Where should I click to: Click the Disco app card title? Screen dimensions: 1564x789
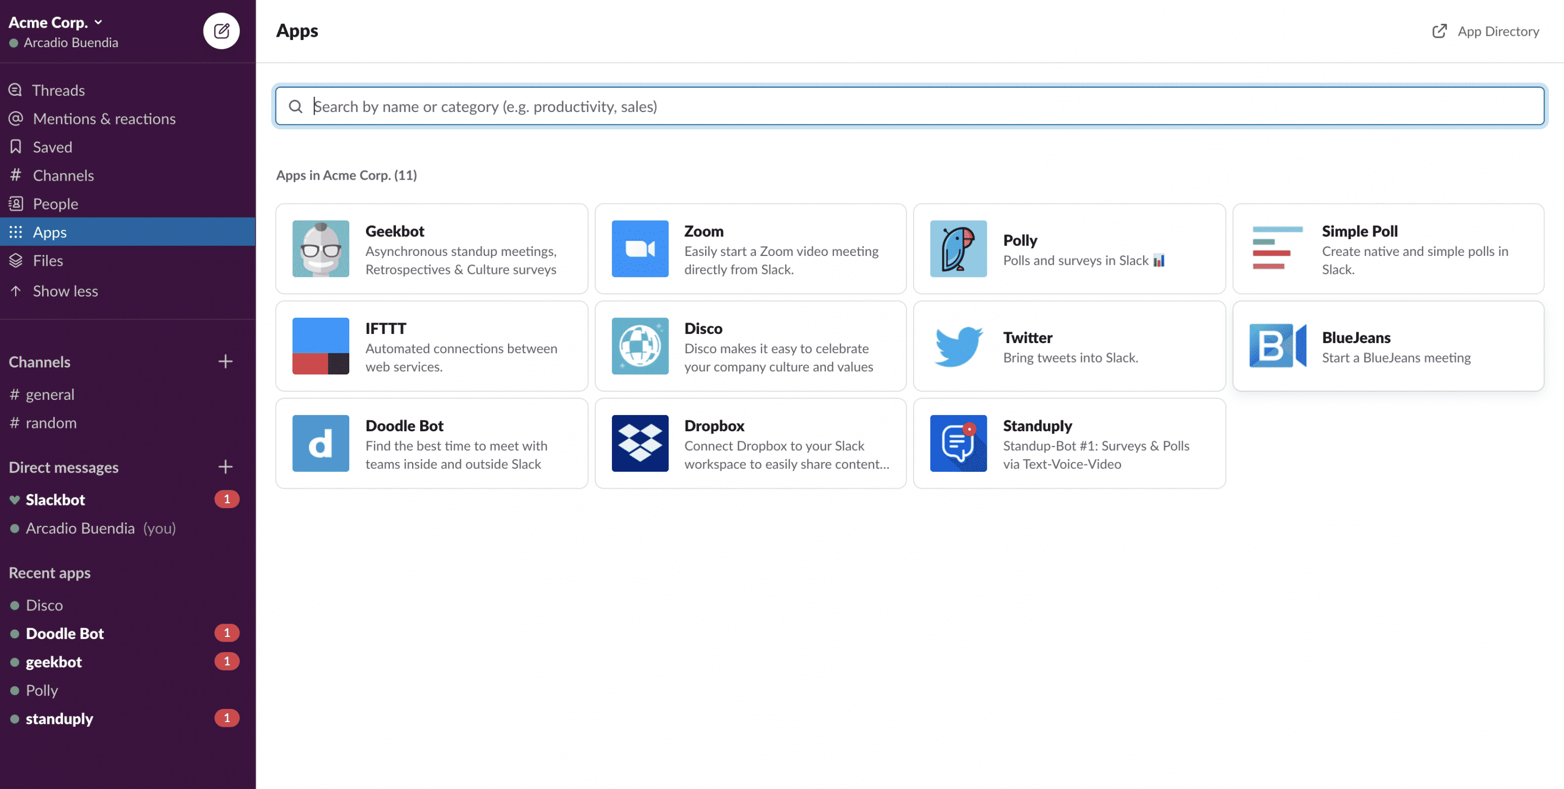pos(703,328)
